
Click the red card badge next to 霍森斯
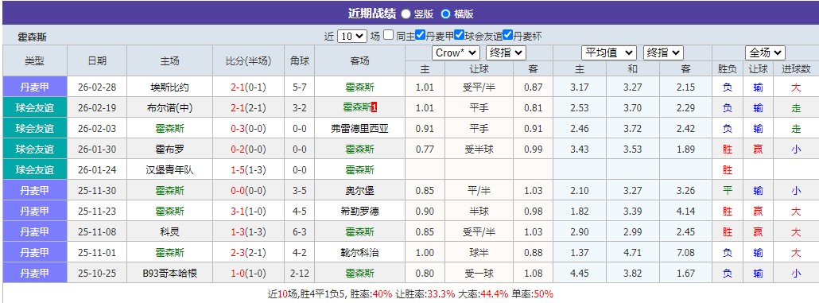[374, 107]
